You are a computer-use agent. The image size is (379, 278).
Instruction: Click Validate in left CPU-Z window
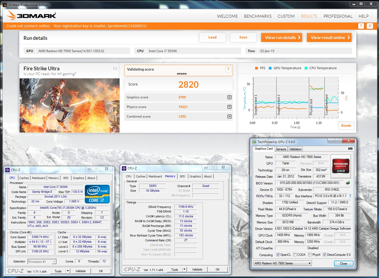[x=81, y=271]
